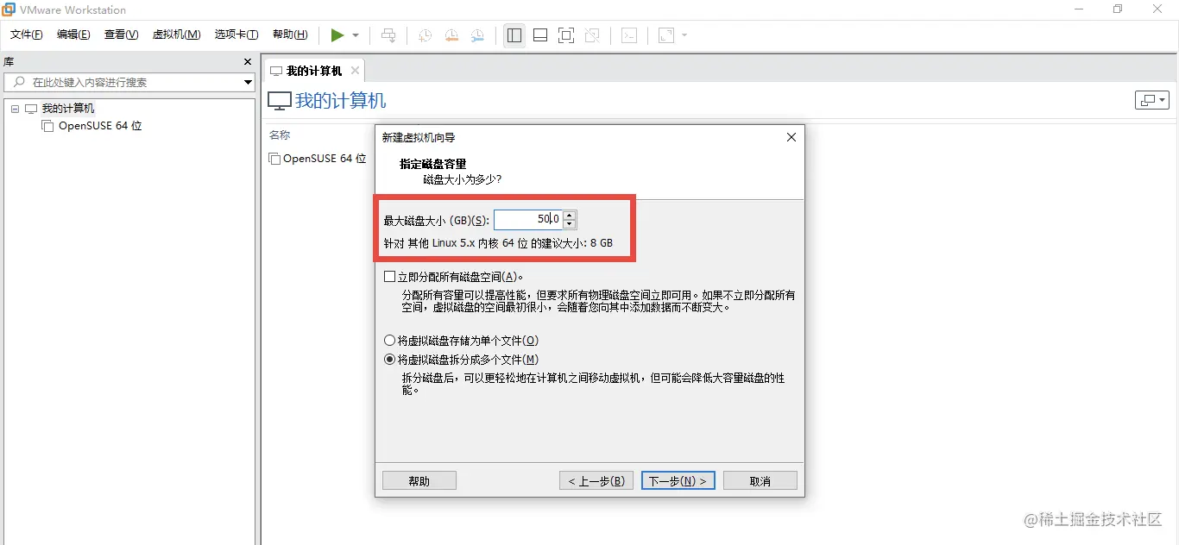Click the send Ctrl+Alt+Del toolbar icon

click(389, 35)
